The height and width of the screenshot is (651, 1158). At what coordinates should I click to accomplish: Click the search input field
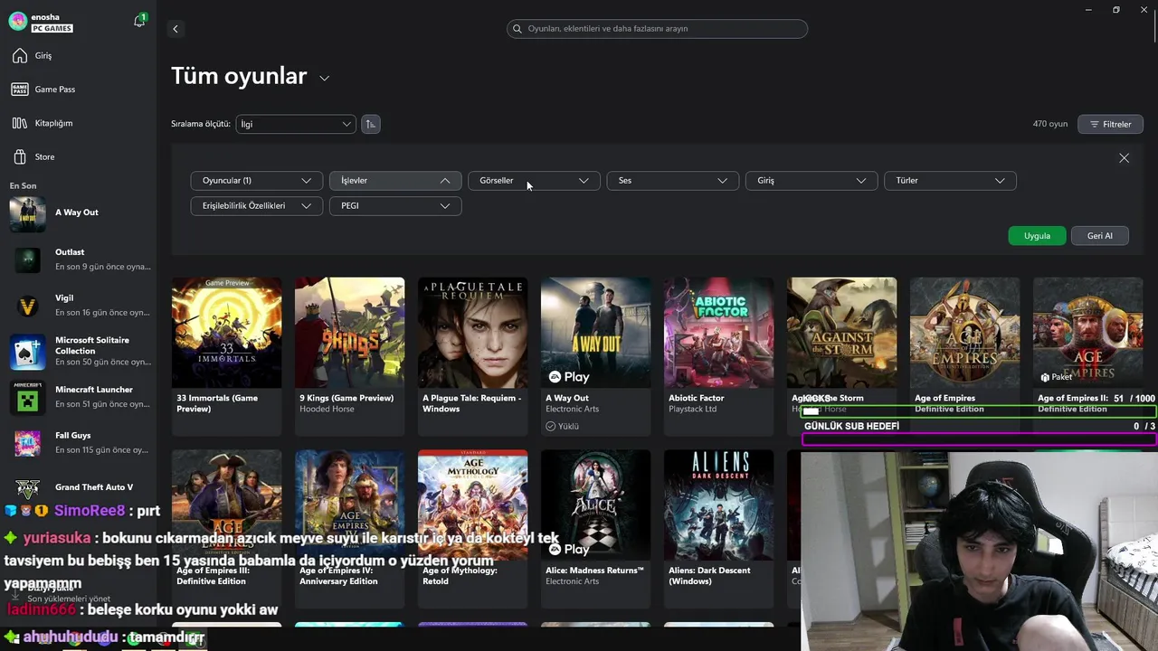point(657,29)
